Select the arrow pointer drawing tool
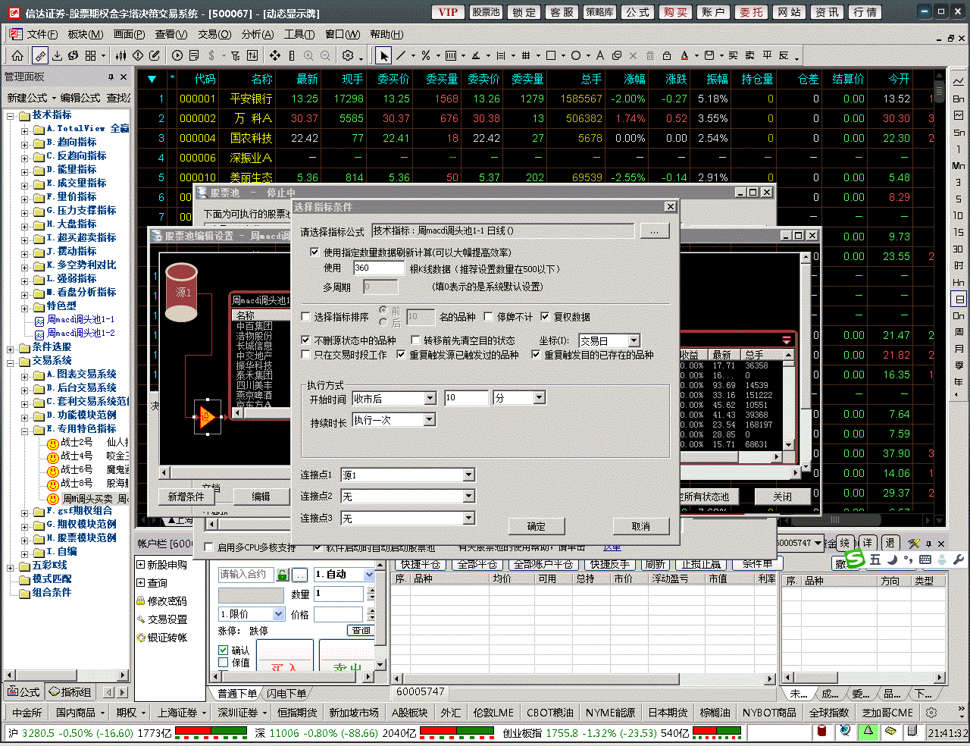The width and height of the screenshot is (970, 746). tap(384, 55)
